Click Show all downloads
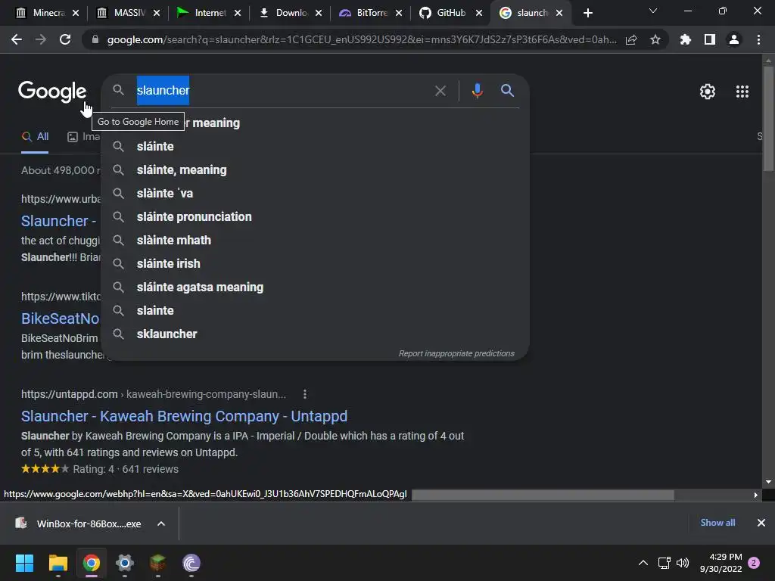775x581 pixels. coord(717,523)
